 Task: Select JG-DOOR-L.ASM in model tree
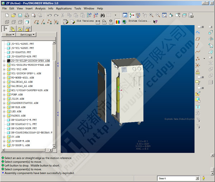(20, 145)
